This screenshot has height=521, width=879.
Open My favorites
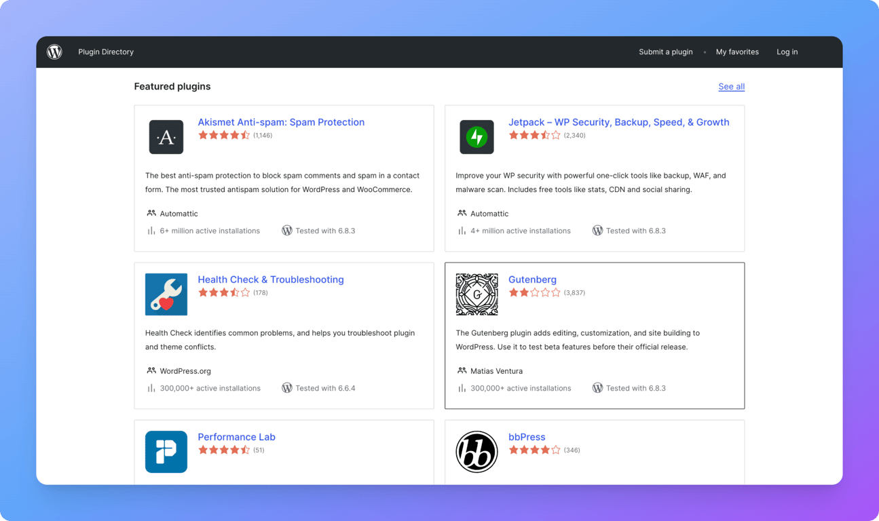pyautogui.click(x=737, y=52)
